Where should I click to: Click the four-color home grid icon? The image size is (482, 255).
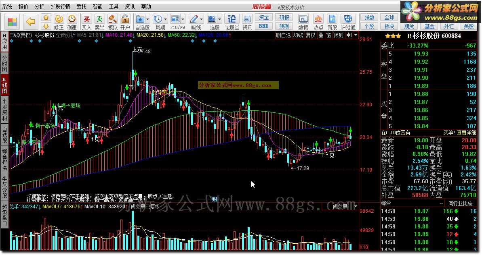click(13, 22)
